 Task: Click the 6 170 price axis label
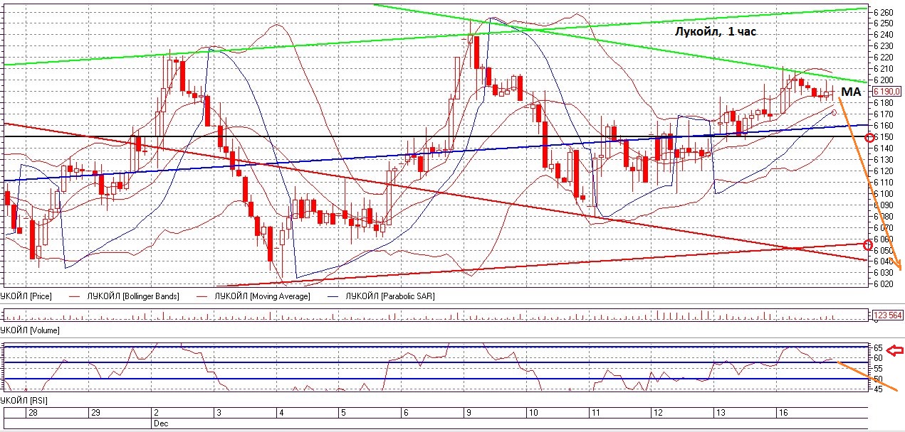[883, 114]
